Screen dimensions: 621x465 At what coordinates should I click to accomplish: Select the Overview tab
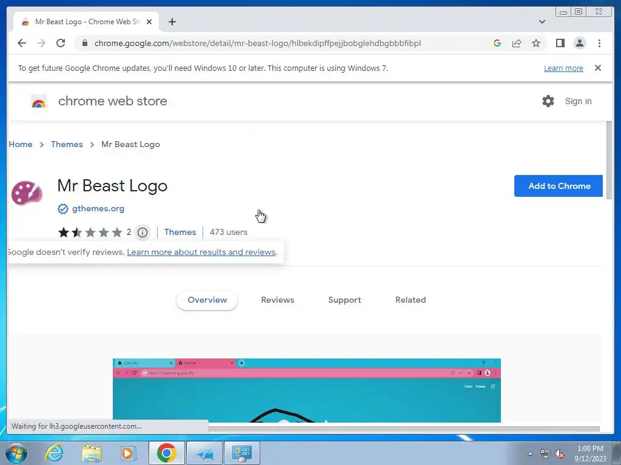pos(207,300)
